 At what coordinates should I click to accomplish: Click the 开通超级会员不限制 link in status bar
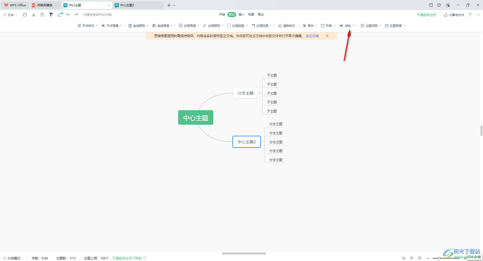(127, 258)
